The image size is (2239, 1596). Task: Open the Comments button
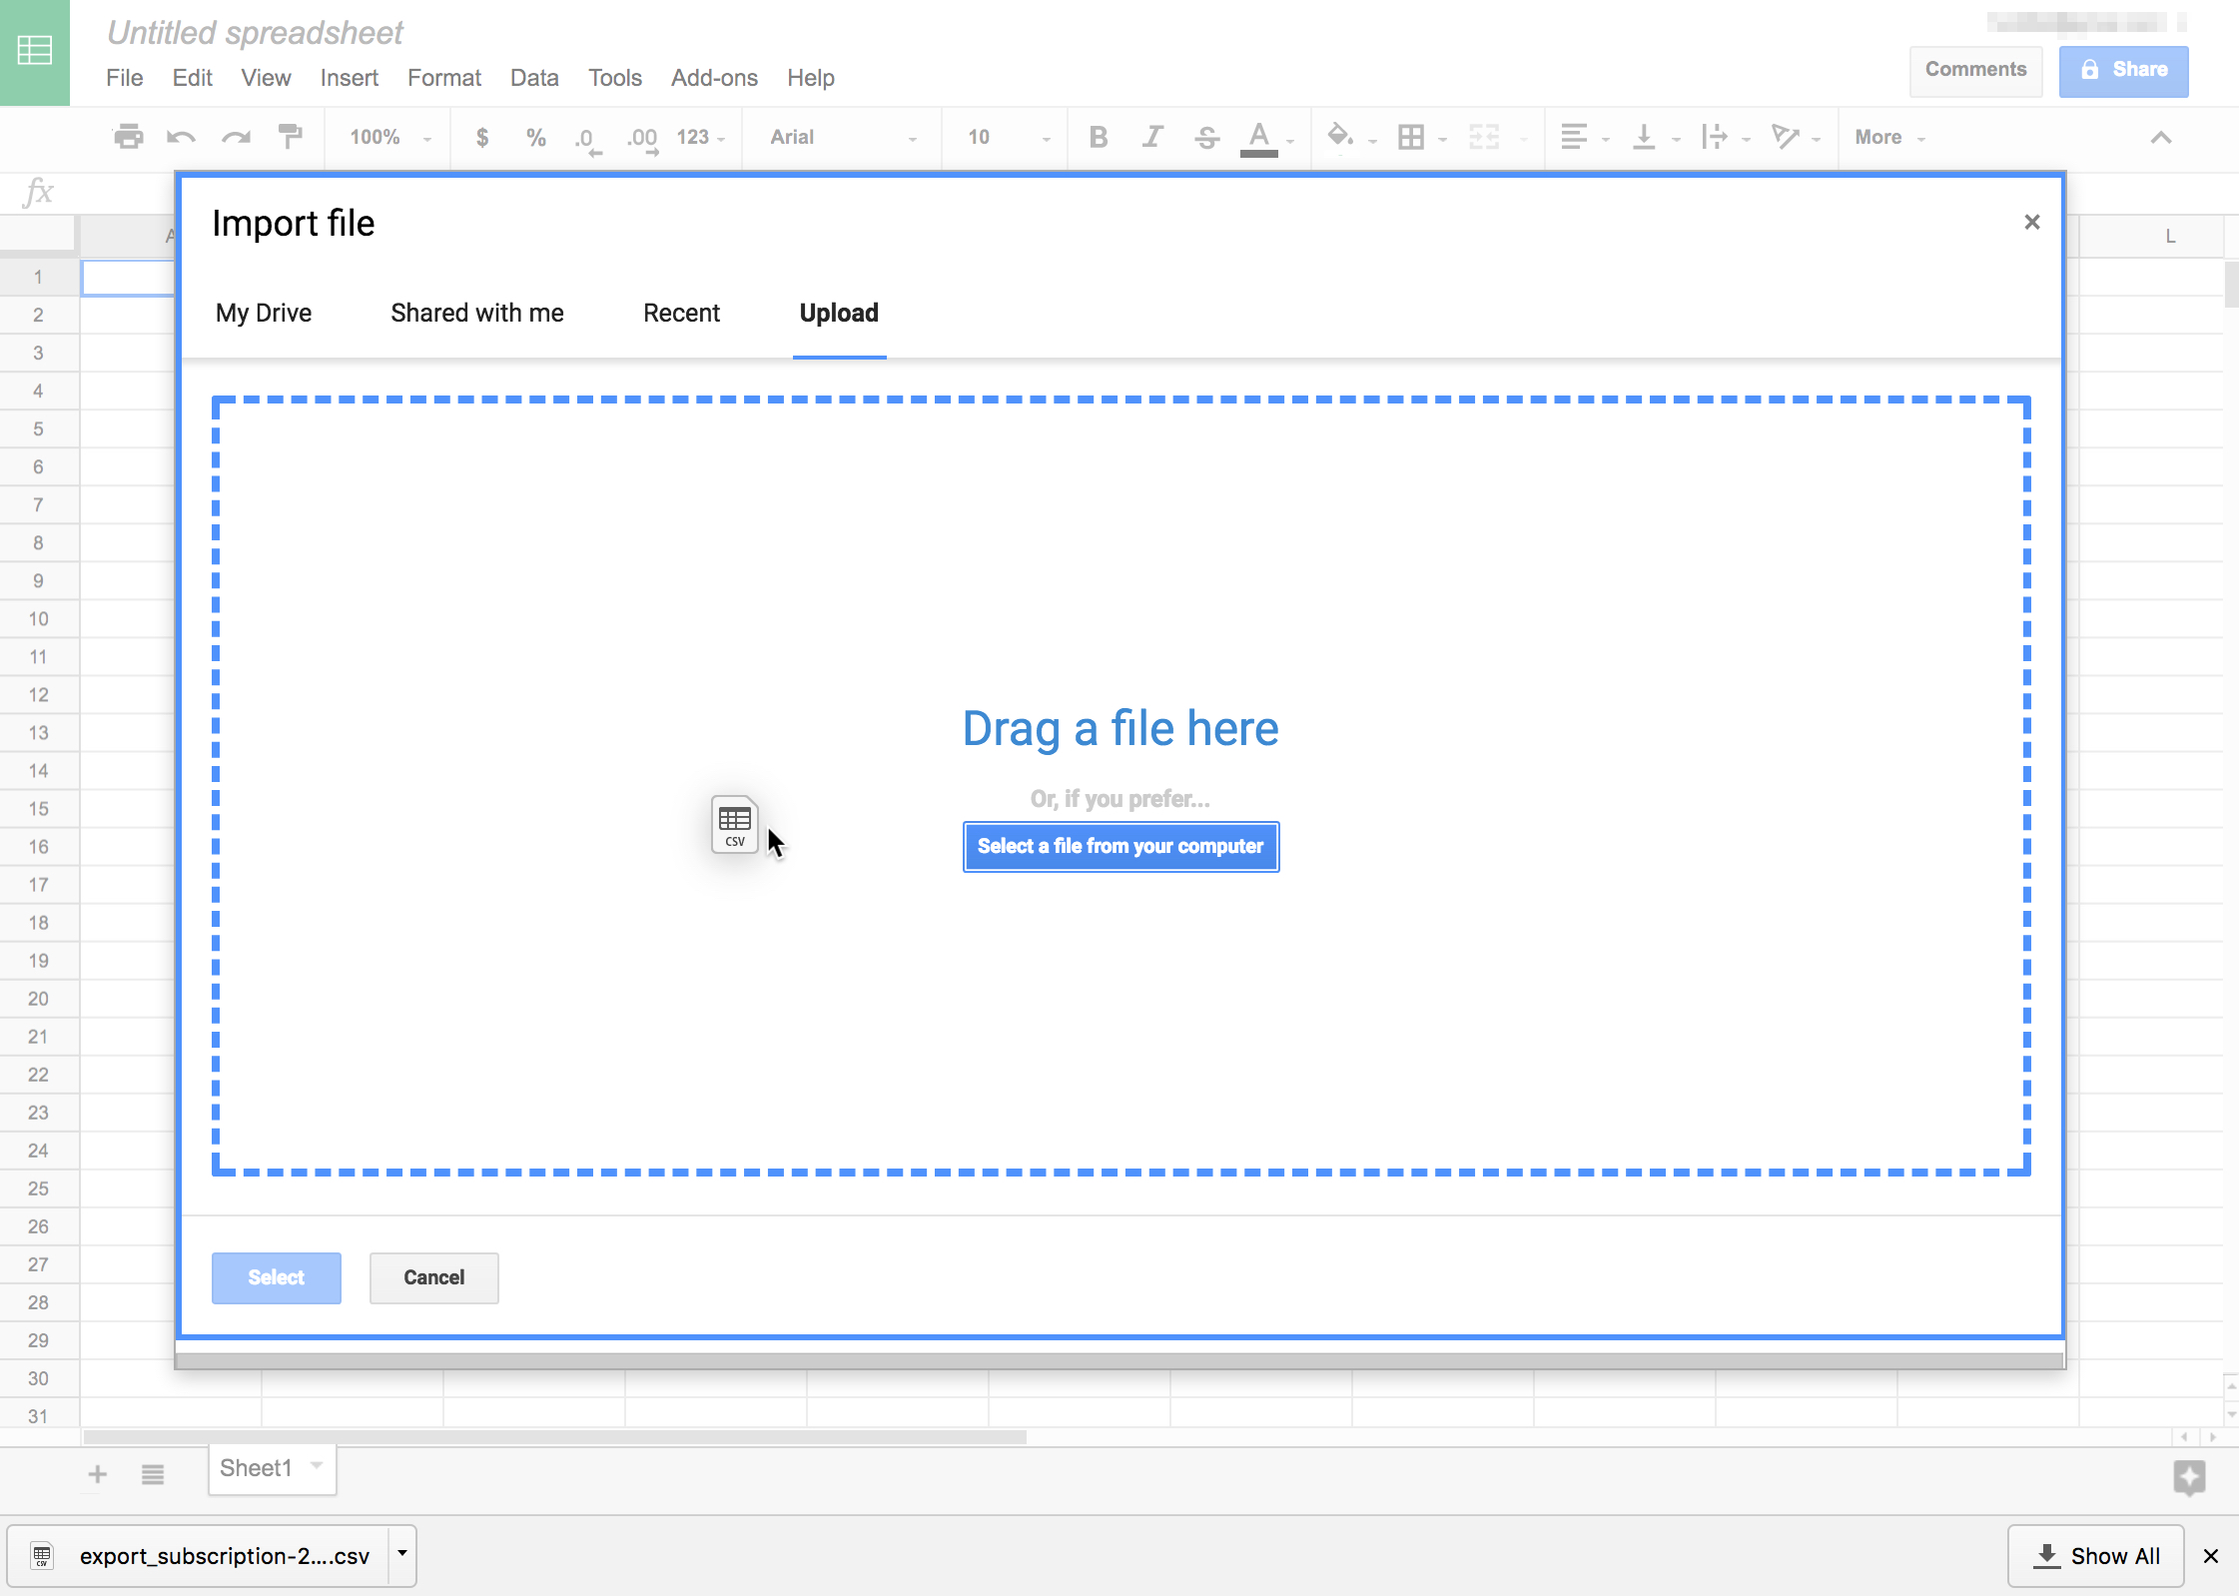(x=1975, y=70)
